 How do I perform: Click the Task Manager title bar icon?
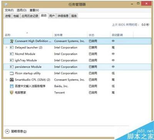click(x=6, y=5)
